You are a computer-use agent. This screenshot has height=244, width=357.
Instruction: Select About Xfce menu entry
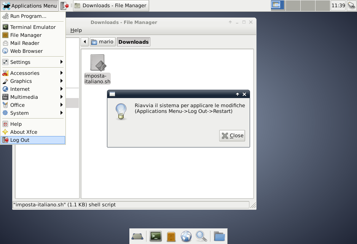(x=33, y=132)
